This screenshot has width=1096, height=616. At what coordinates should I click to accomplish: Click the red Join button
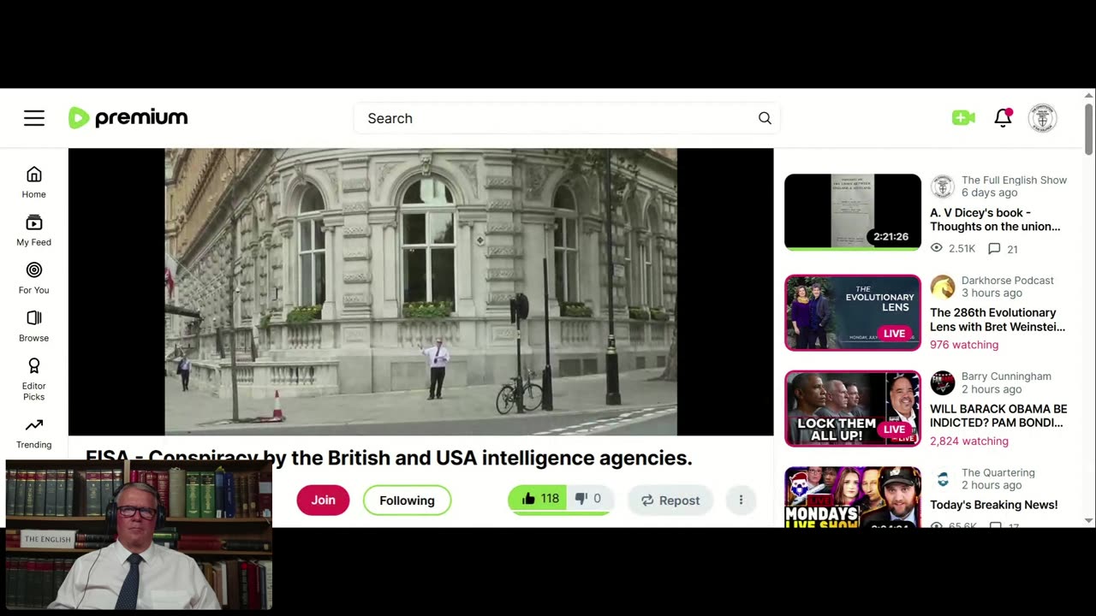click(323, 500)
